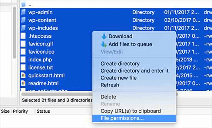The width and height of the screenshot is (212, 128).
Task: Select the license.txt file row
Action: pos(41,67)
